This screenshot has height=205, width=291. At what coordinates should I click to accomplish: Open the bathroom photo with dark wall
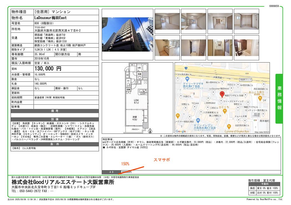click(246, 46)
